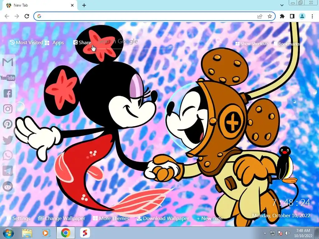
Task: Go forward with browser forward arrow
Action: (x=17, y=16)
